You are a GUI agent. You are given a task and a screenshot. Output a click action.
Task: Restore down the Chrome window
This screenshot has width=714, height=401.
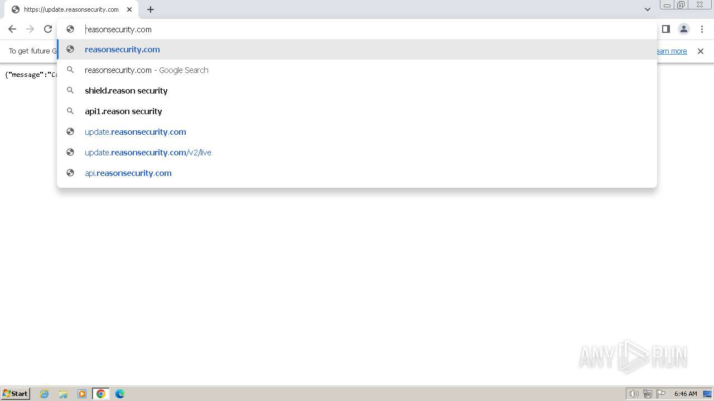pyautogui.click(x=681, y=5)
